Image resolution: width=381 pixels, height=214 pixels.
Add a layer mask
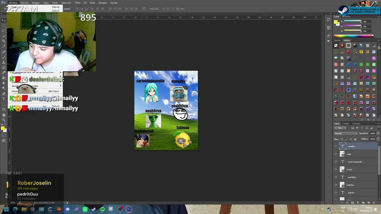pyautogui.click(x=353, y=203)
